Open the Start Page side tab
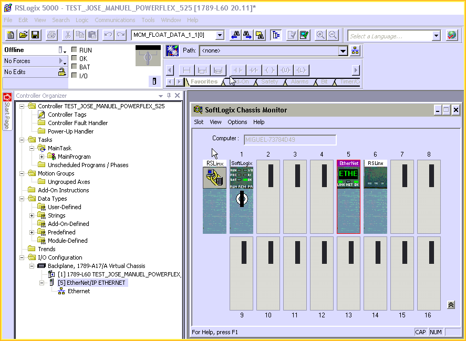This screenshot has height=341, width=466. pos(7,111)
